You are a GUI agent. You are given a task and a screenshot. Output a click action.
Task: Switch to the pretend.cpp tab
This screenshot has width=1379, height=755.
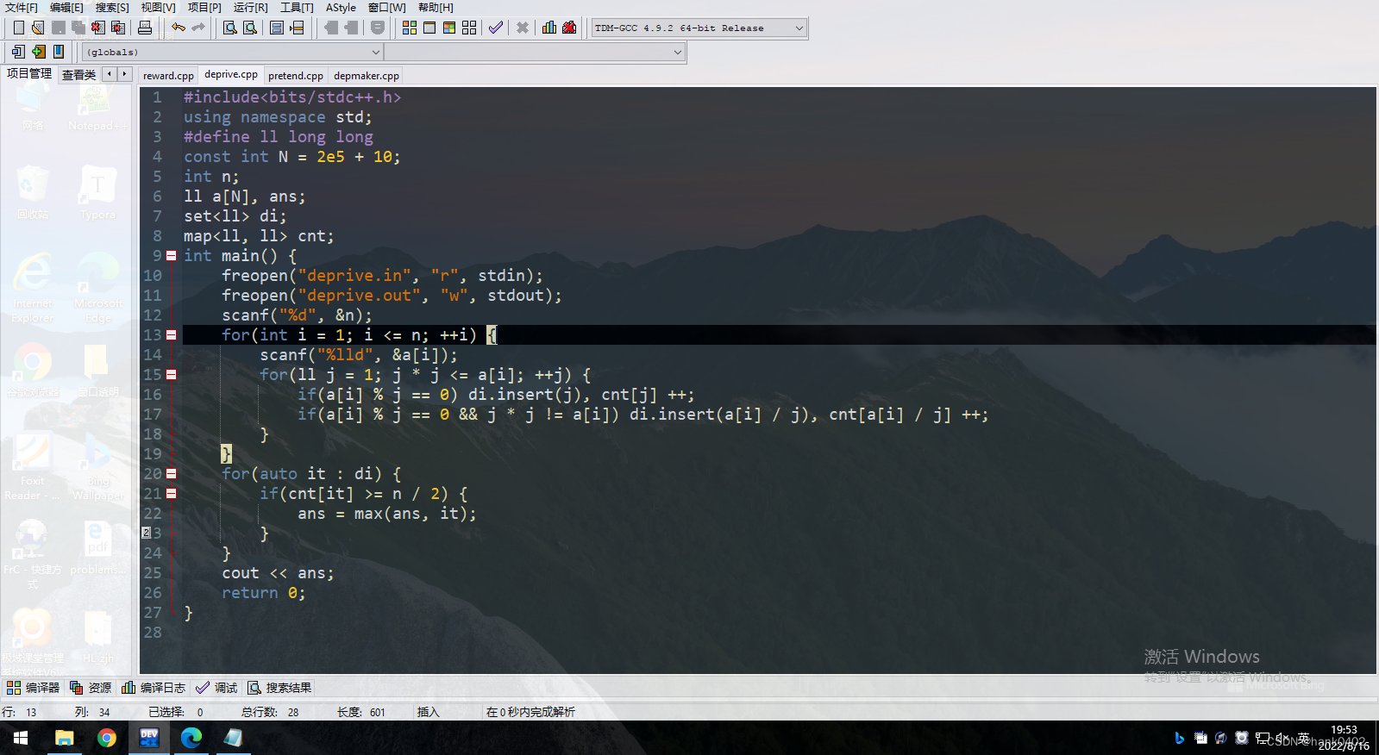(296, 76)
